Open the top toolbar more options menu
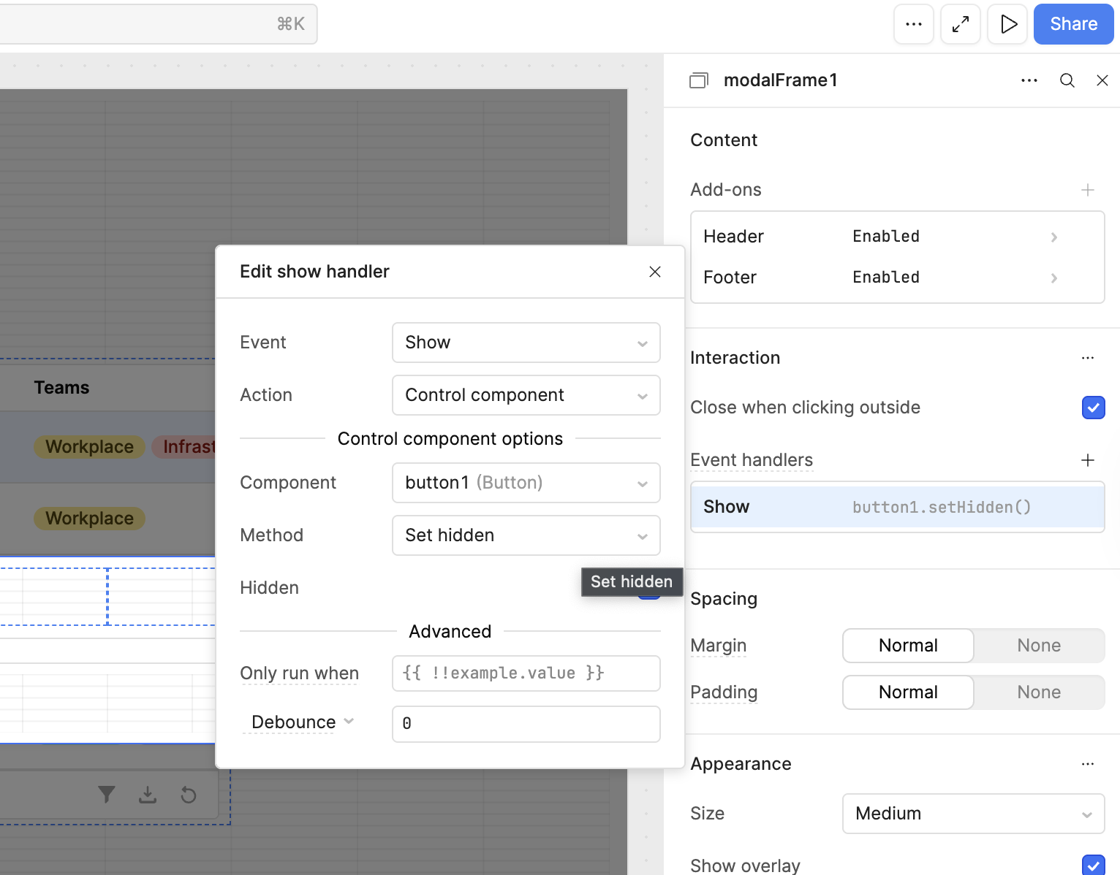 [x=913, y=24]
